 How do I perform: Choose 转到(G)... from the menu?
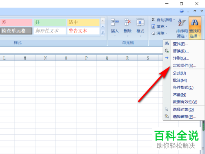pyautogui.click(x=184, y=58)
